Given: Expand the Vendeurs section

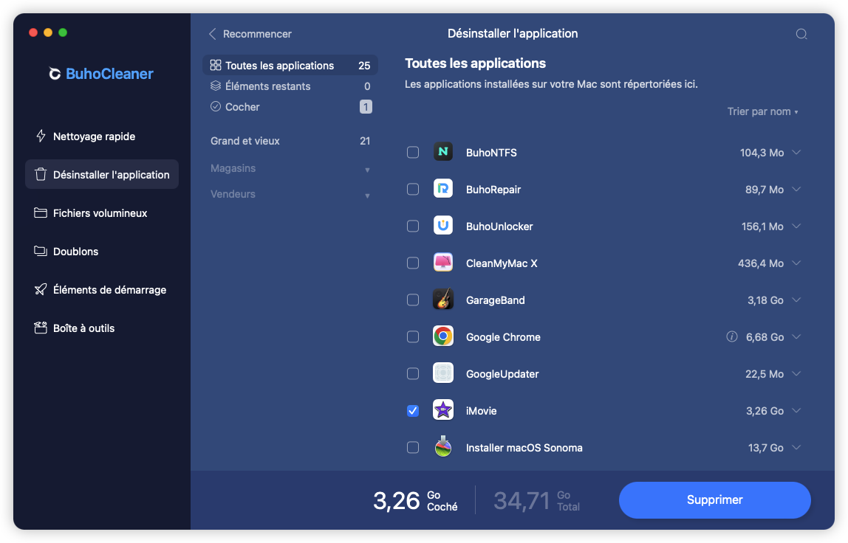Looking at the screenshot, I should coord(291,194).
